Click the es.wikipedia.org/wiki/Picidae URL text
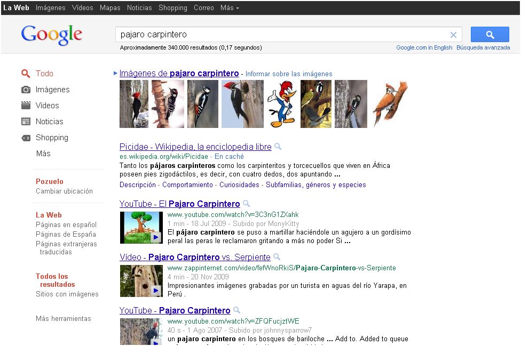 (164, 156)
